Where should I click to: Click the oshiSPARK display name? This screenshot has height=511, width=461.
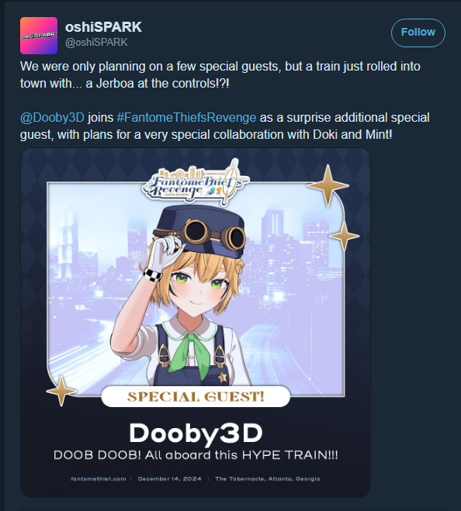click(103, 27)
